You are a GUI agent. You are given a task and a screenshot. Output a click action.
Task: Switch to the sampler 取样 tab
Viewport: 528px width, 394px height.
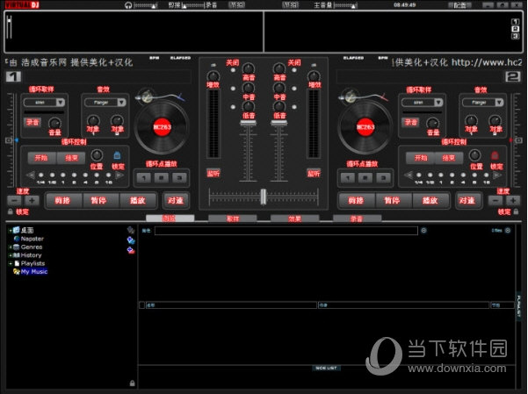click(x=232, y=218)
